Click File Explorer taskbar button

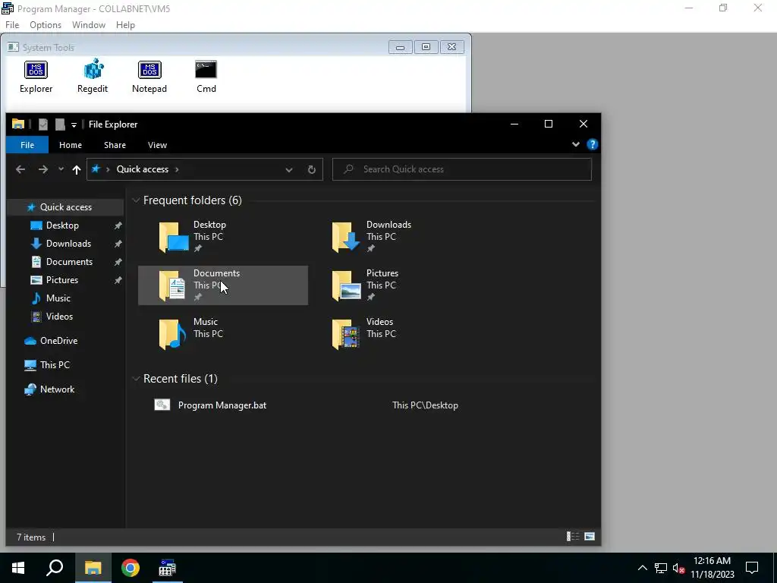coord(93,568)
